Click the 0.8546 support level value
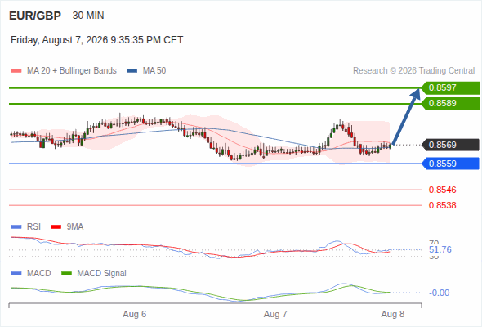This screenshot has width=482, height=327. (442, 190)
